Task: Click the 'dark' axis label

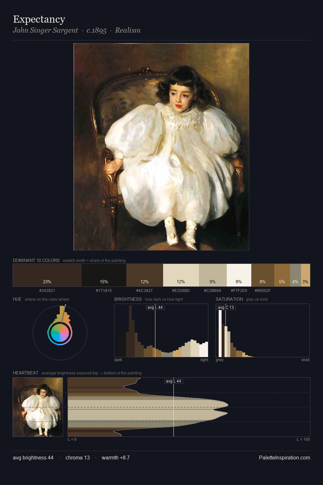Action: coord(118,360)
